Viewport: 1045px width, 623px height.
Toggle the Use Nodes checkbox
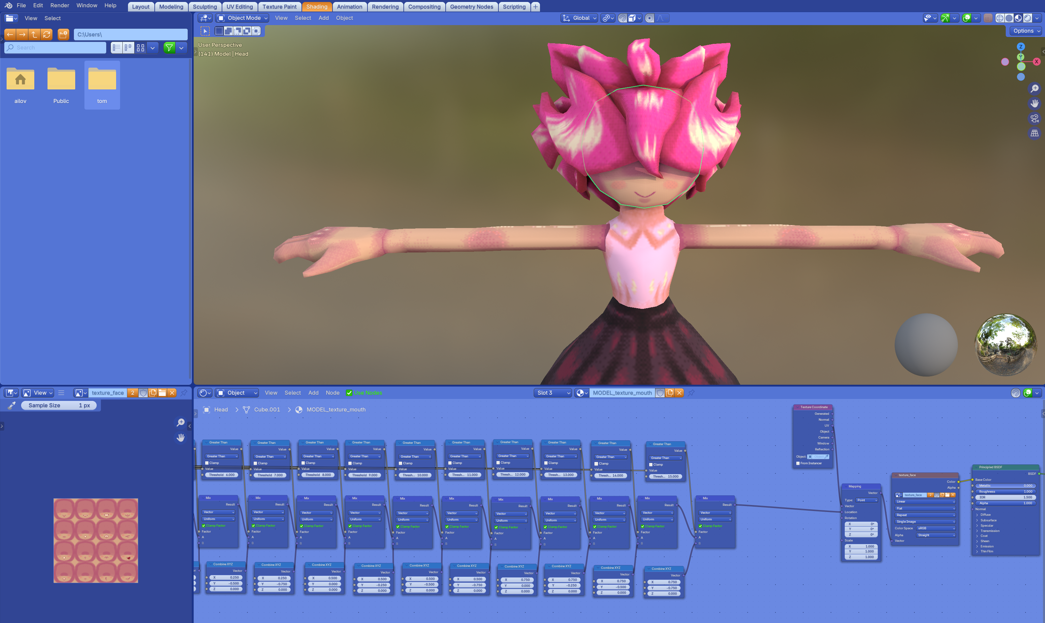[349, 393]
